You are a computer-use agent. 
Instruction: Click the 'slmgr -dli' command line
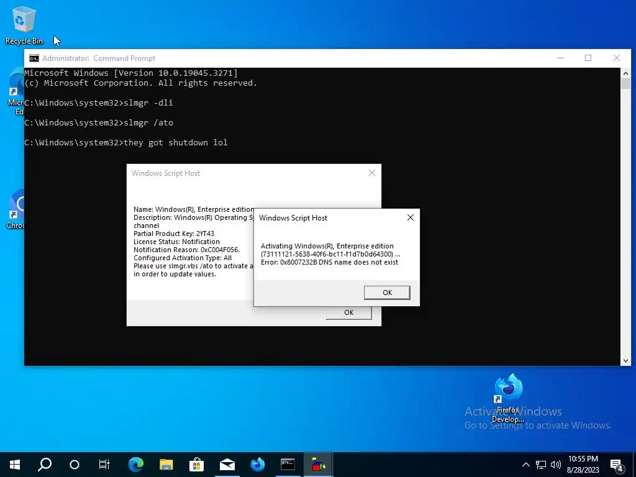(x=99, y=103)
